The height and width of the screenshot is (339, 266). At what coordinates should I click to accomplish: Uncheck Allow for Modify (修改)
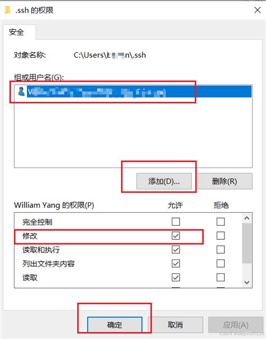click(x=176, y=236)
